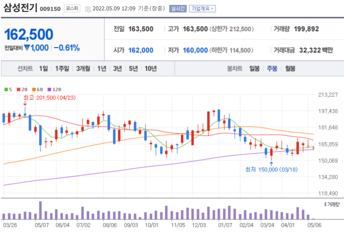This screenshot has width=344, height=232.
Task: Click the 최고 201,500 (04/23) annotation
Action: click(50, 98)
